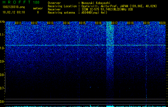Select the file name 1002120310.png
Screen dimensions: 168x107
click(x=14, y=7)
